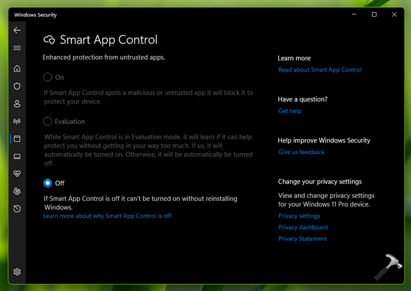Go back using the back arrow

click(x=17, y=30)
